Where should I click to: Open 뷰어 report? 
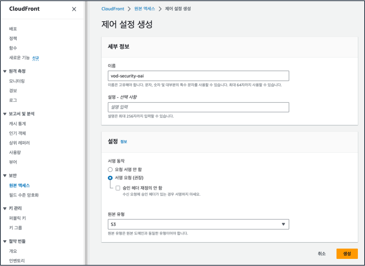tap(13, 162)
